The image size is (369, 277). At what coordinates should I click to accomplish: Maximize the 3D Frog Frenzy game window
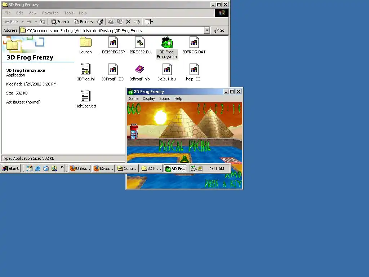[232, 92]
